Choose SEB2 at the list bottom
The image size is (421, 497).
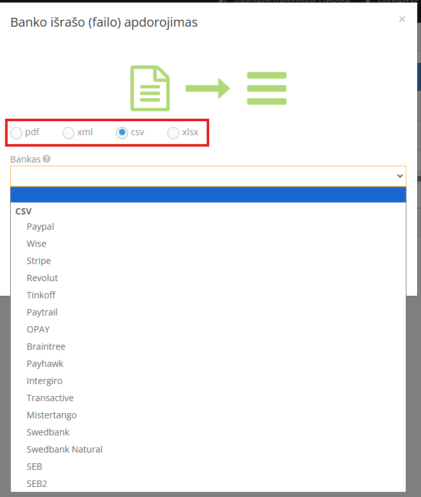coord(208,484)
